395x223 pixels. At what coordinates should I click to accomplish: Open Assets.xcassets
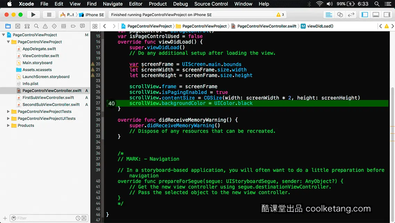(x=37, y=70)
